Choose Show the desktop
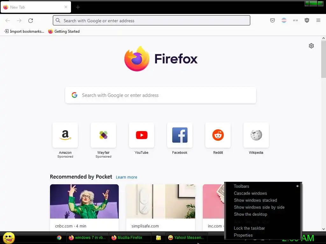 tap(263, 214)
